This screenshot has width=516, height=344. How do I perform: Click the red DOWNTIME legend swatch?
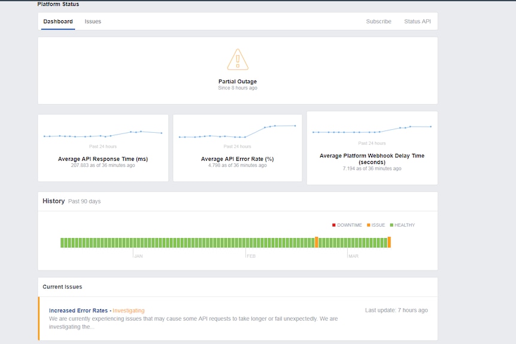[333, 225]
